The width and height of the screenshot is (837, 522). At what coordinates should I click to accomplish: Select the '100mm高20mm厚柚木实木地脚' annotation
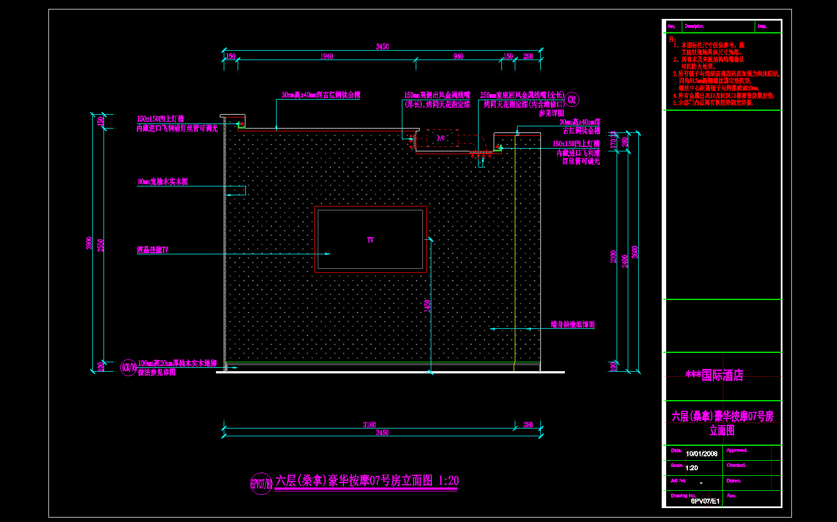tap(177, 363)
